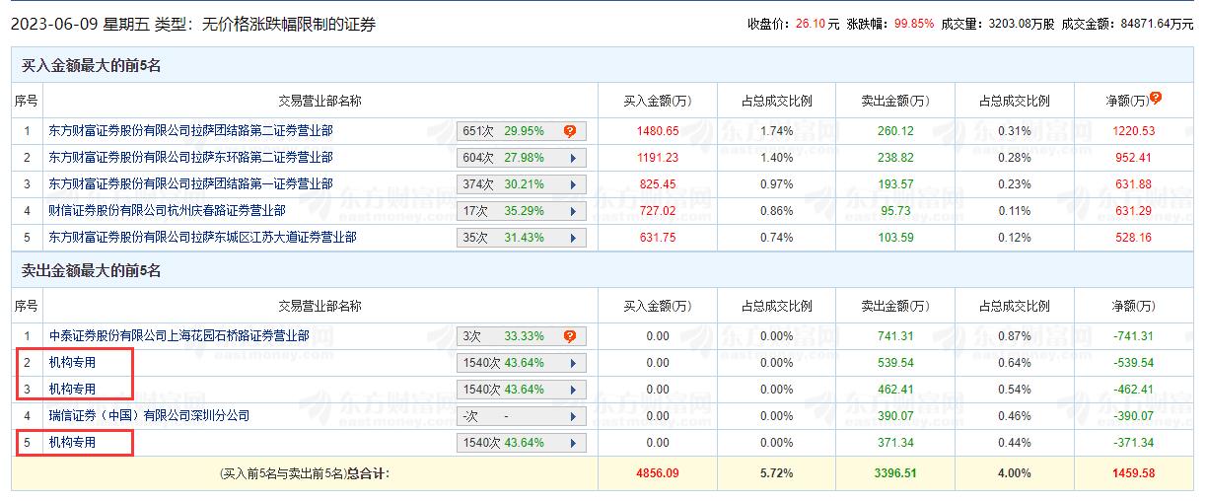The height and width of the screenshot is (501, 1207).
Task: Open 瑞信证券（中国）有限公司深圳分公司 link
Action: coord(149,416)
